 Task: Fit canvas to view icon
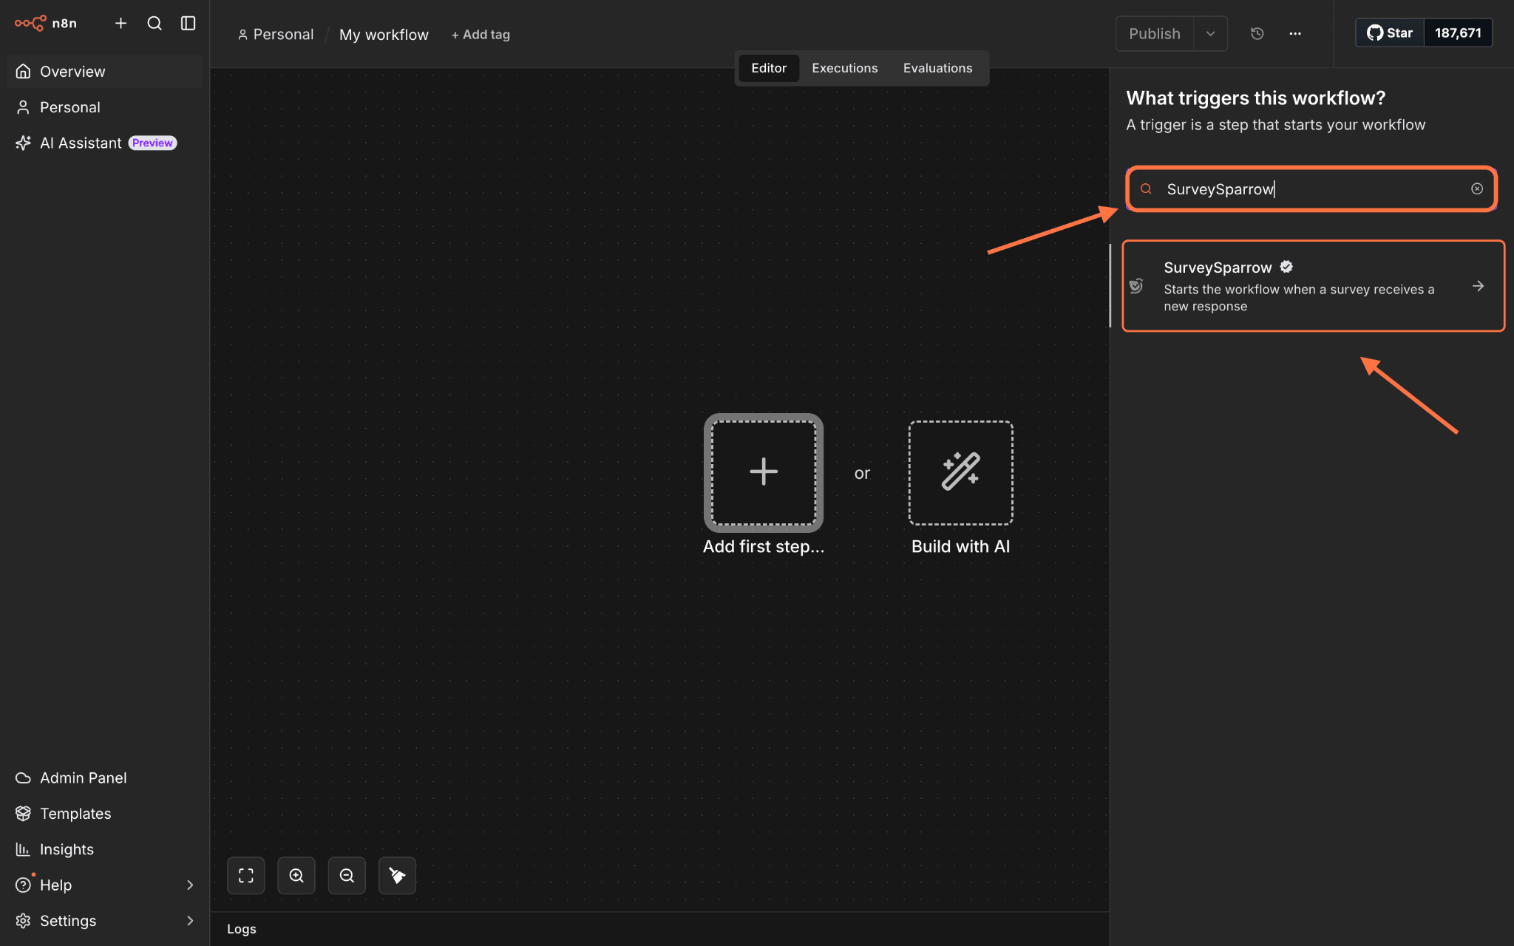coord(246,876)
